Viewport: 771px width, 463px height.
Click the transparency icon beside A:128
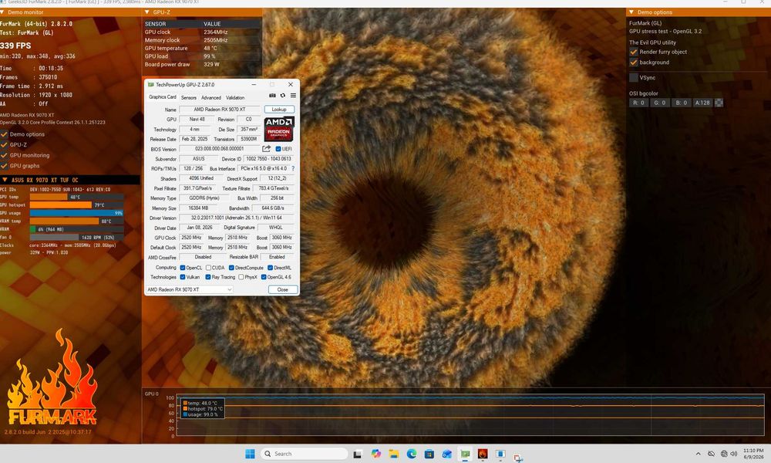click(x=719, y=103)
